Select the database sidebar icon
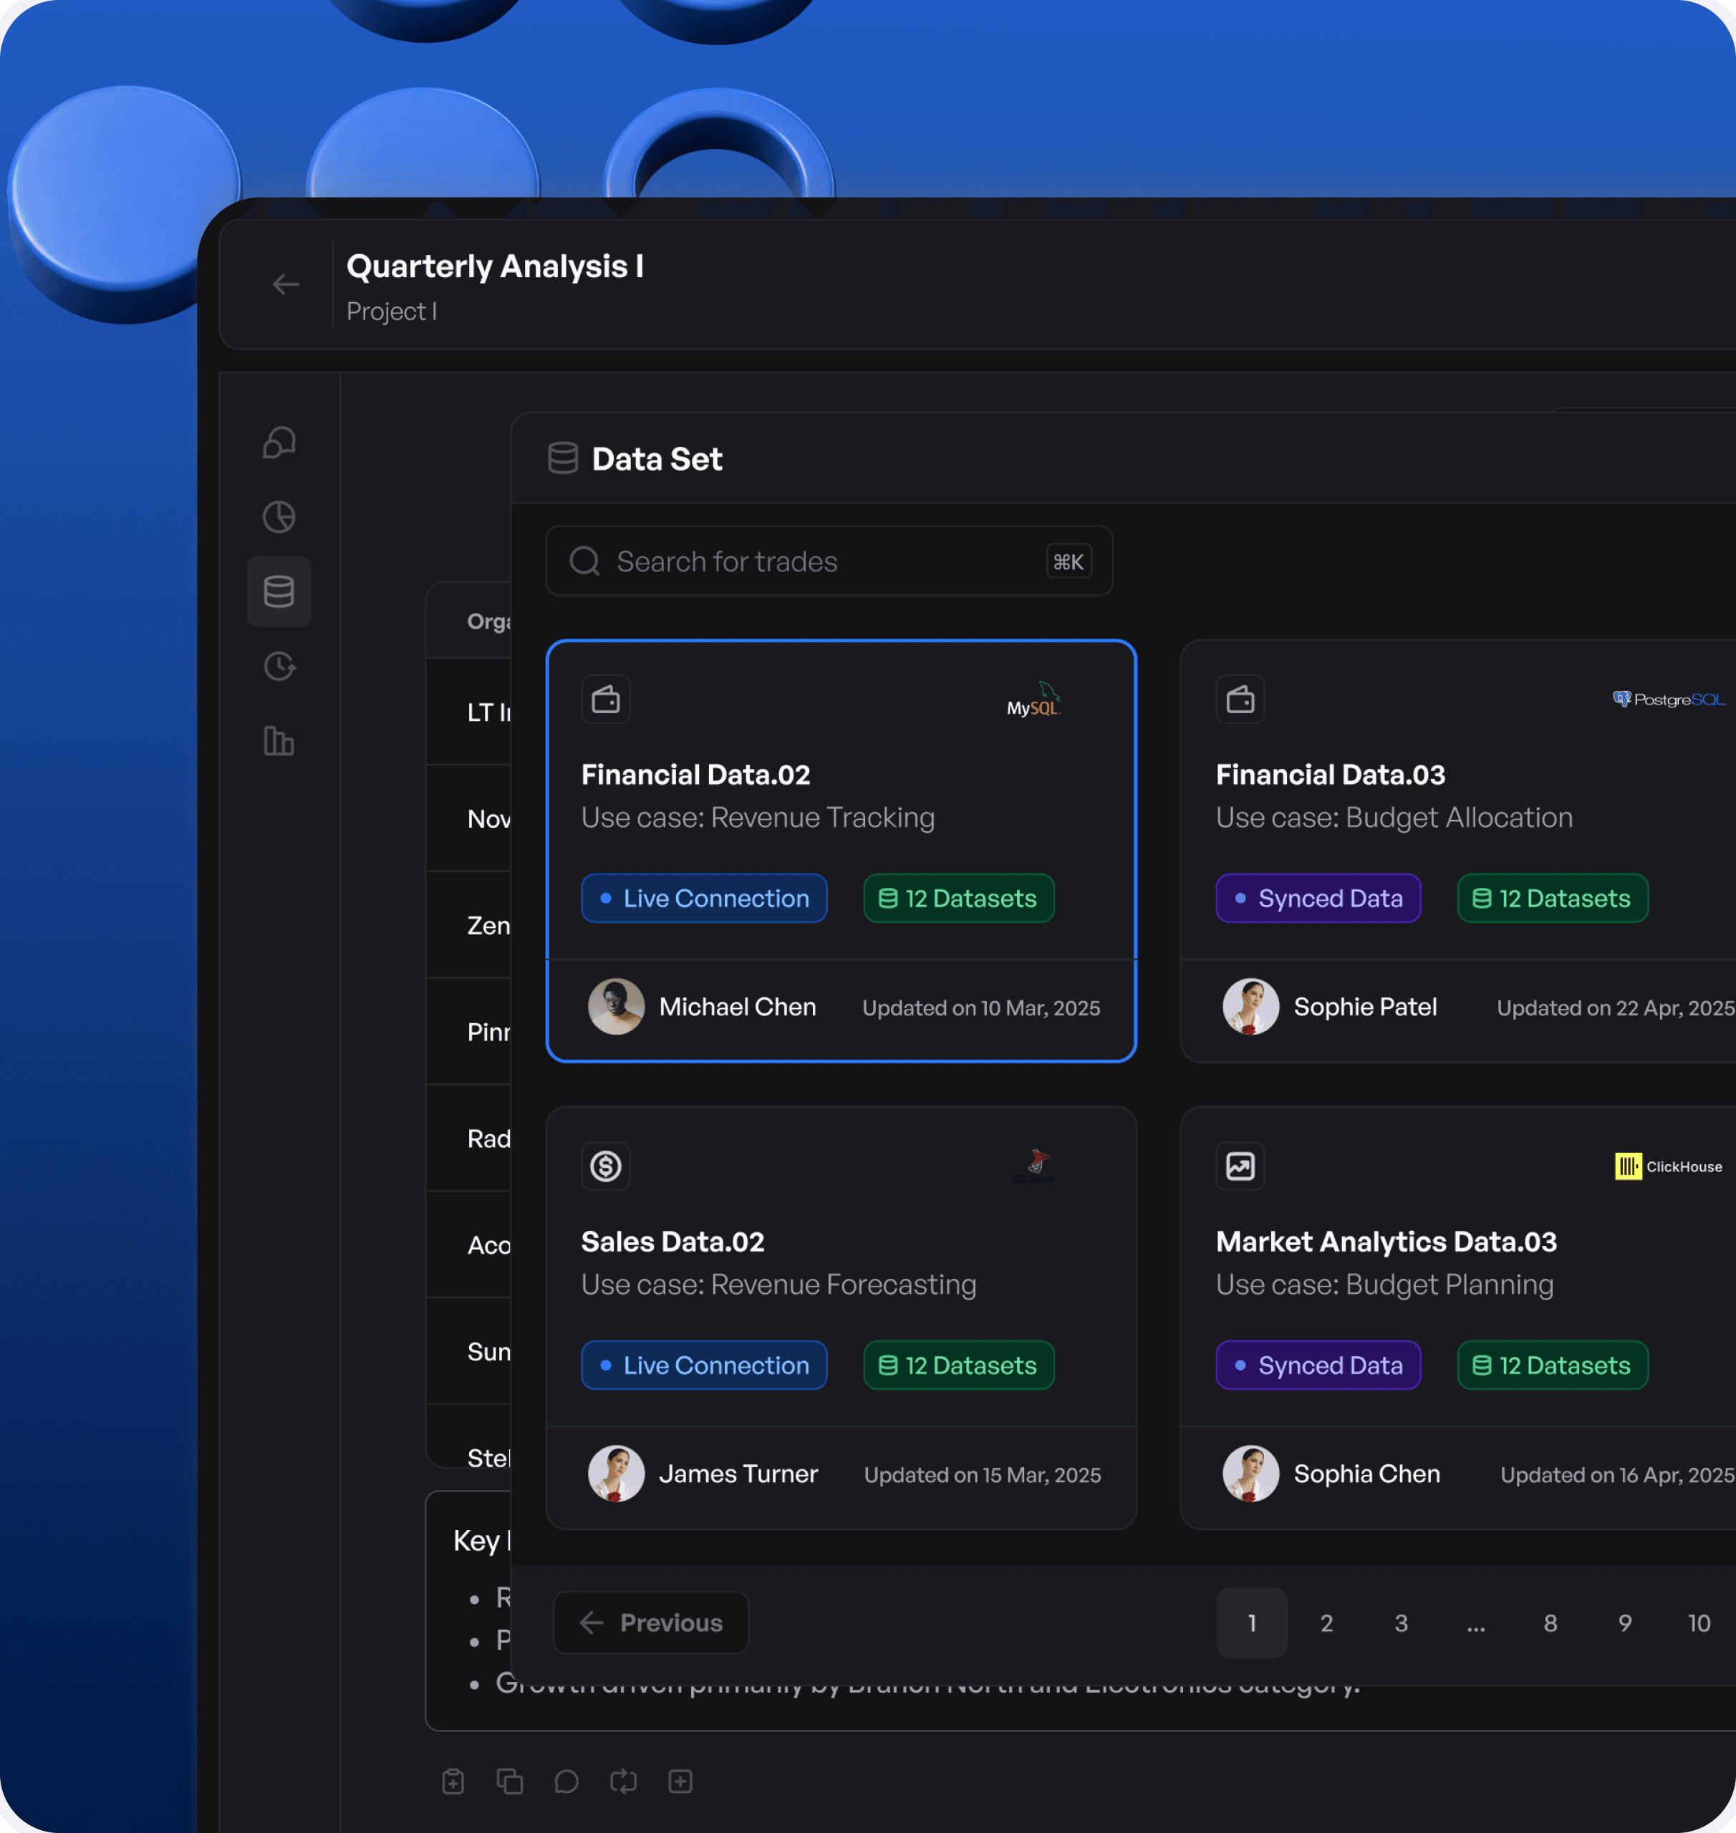1736x1833 pixels. tap(279, 591)
